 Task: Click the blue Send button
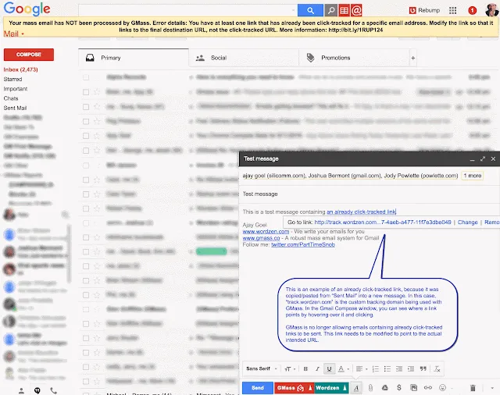click(258, 388)
